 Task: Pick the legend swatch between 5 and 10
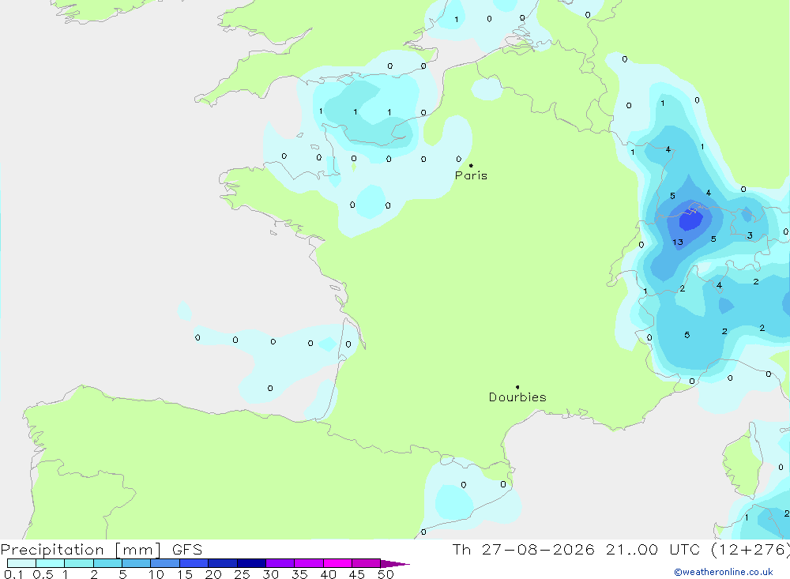[136, 563]
